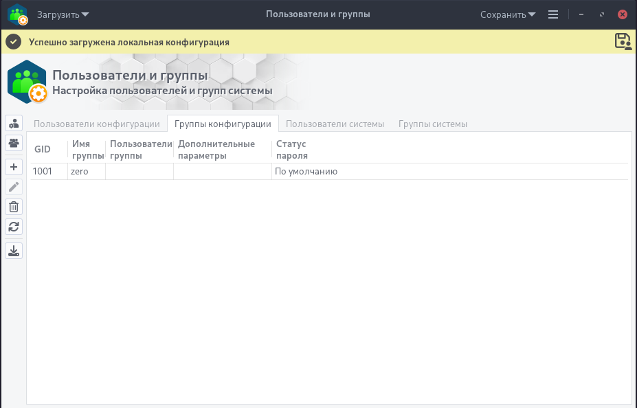Image resolution: width=637 pixels, height=408 pixels.
Task: Open the hamburger menu in the title bar
Action: click(553, 14)
